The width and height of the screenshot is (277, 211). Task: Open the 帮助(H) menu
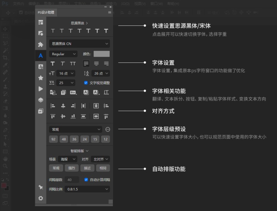(x=173, y=4)
